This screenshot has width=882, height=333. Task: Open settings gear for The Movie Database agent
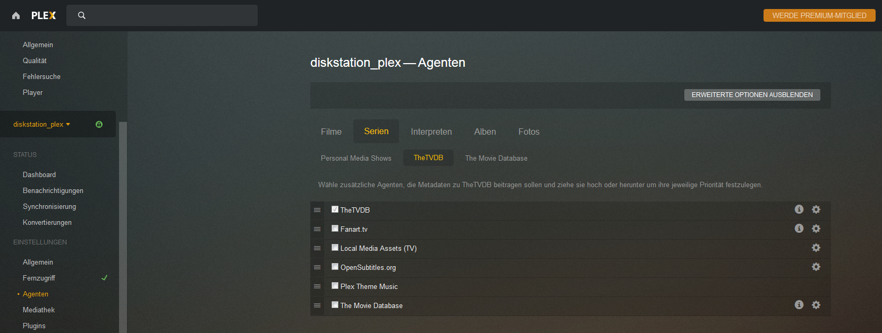(x=816, y=305)
